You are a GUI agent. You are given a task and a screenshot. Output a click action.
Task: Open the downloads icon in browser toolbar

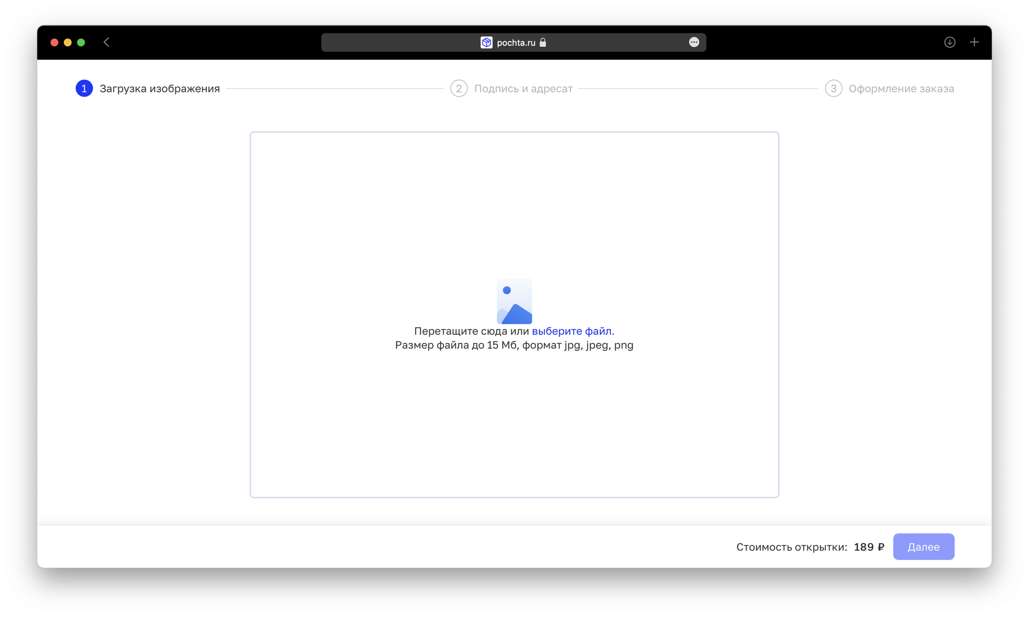tap(950, 42)
